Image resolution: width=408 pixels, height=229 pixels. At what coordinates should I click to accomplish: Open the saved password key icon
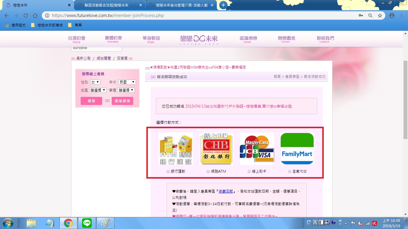(361, 16)
